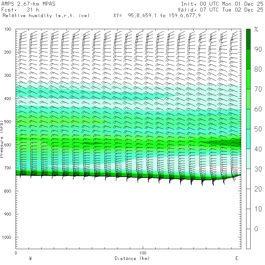
Task: Click the colorbar label '80'
Action: (258, 69)
